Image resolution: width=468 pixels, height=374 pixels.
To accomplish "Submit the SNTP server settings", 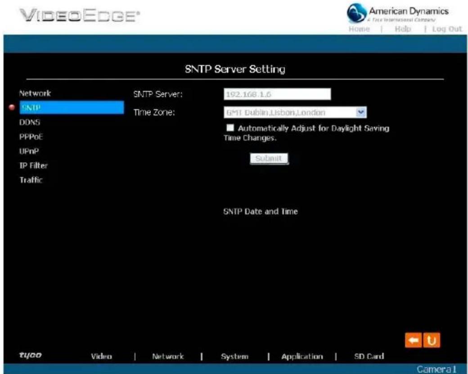I will tap(269, 158).
